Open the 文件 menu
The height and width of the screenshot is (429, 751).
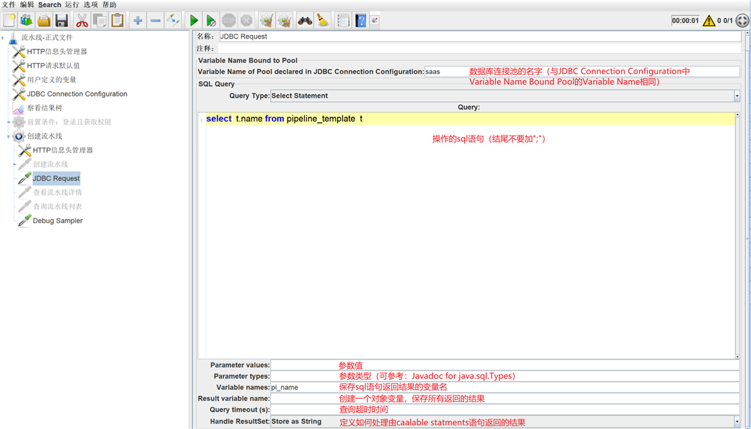[9, 4]
